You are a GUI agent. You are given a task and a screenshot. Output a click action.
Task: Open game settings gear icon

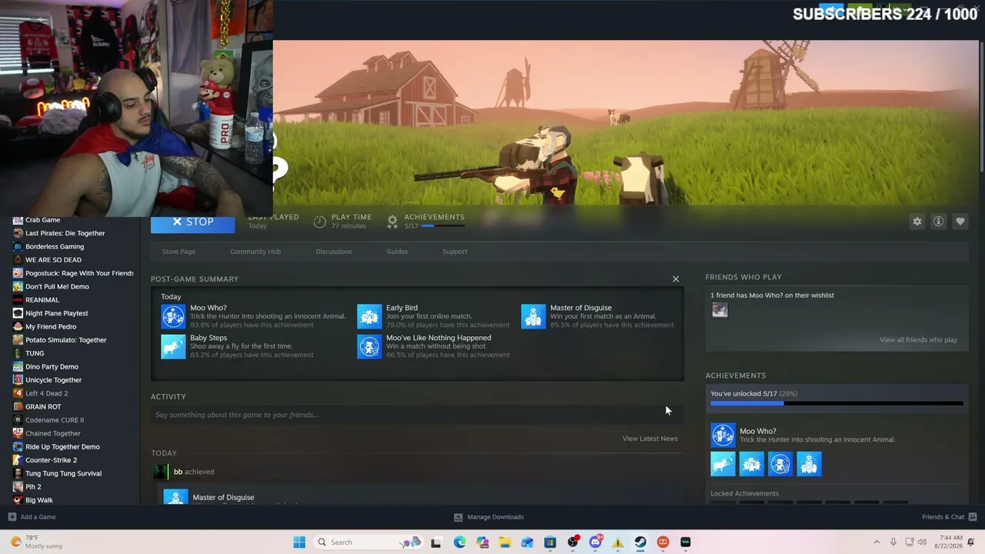coord(917,222)
